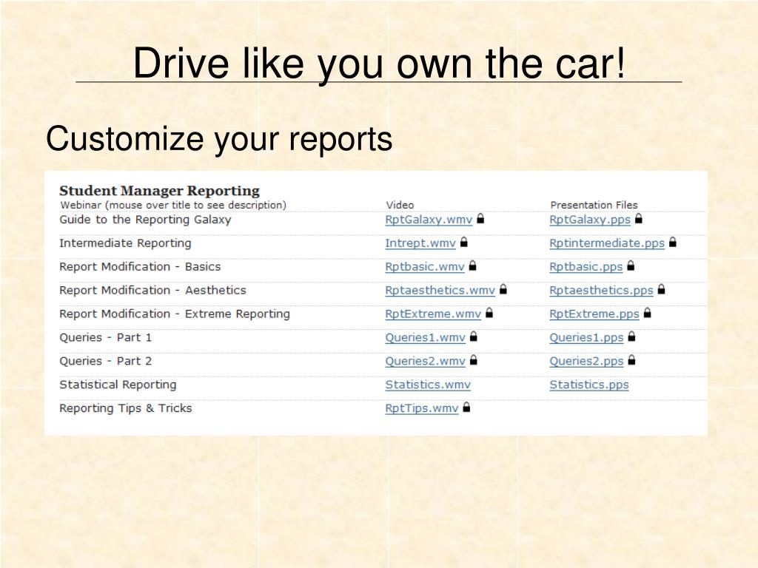Open the Queries1.pps presentation link
This screenshot has height=568, width=758.
586,337
